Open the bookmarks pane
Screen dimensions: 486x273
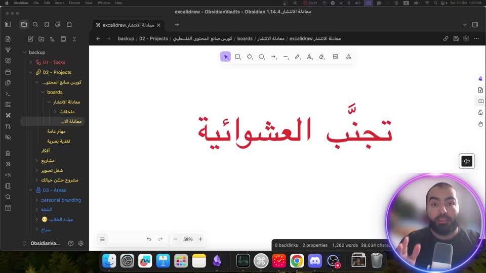pyautogui.click(x=47, y=24)
